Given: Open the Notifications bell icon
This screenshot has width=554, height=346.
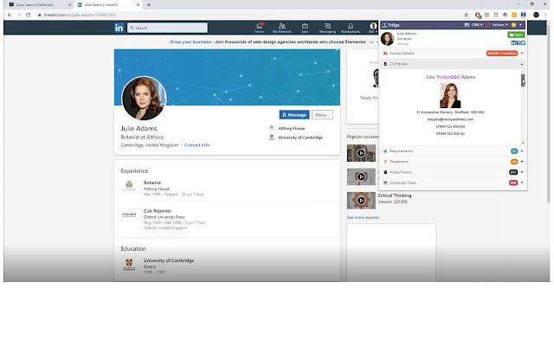Looking at the screenshot, I should click(x=350, y=28).
